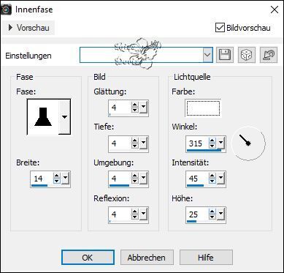Image resolution: width=284 pixels, height=273 pixels.
Task: Open the Einstellungen presets dropdown
Action: click(207, 55)
